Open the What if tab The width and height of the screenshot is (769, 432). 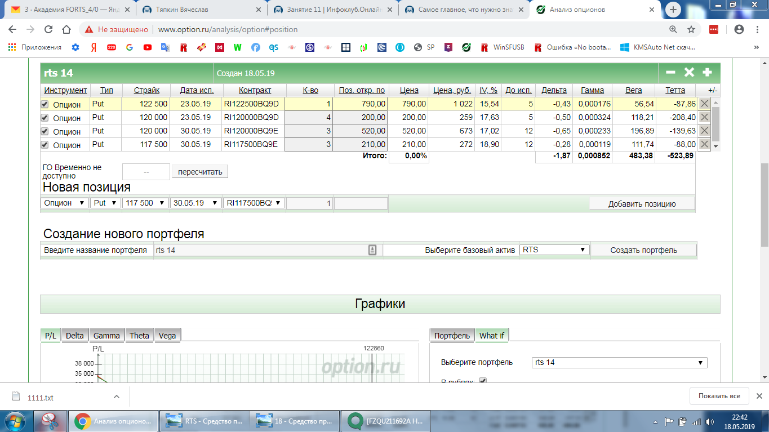pyautogui.click(x=492, y=336)
